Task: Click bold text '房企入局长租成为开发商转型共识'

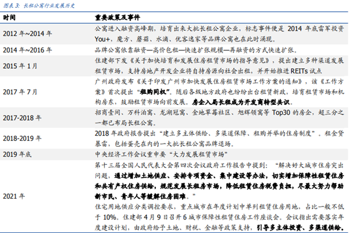Action: click(x=241, y=103)
